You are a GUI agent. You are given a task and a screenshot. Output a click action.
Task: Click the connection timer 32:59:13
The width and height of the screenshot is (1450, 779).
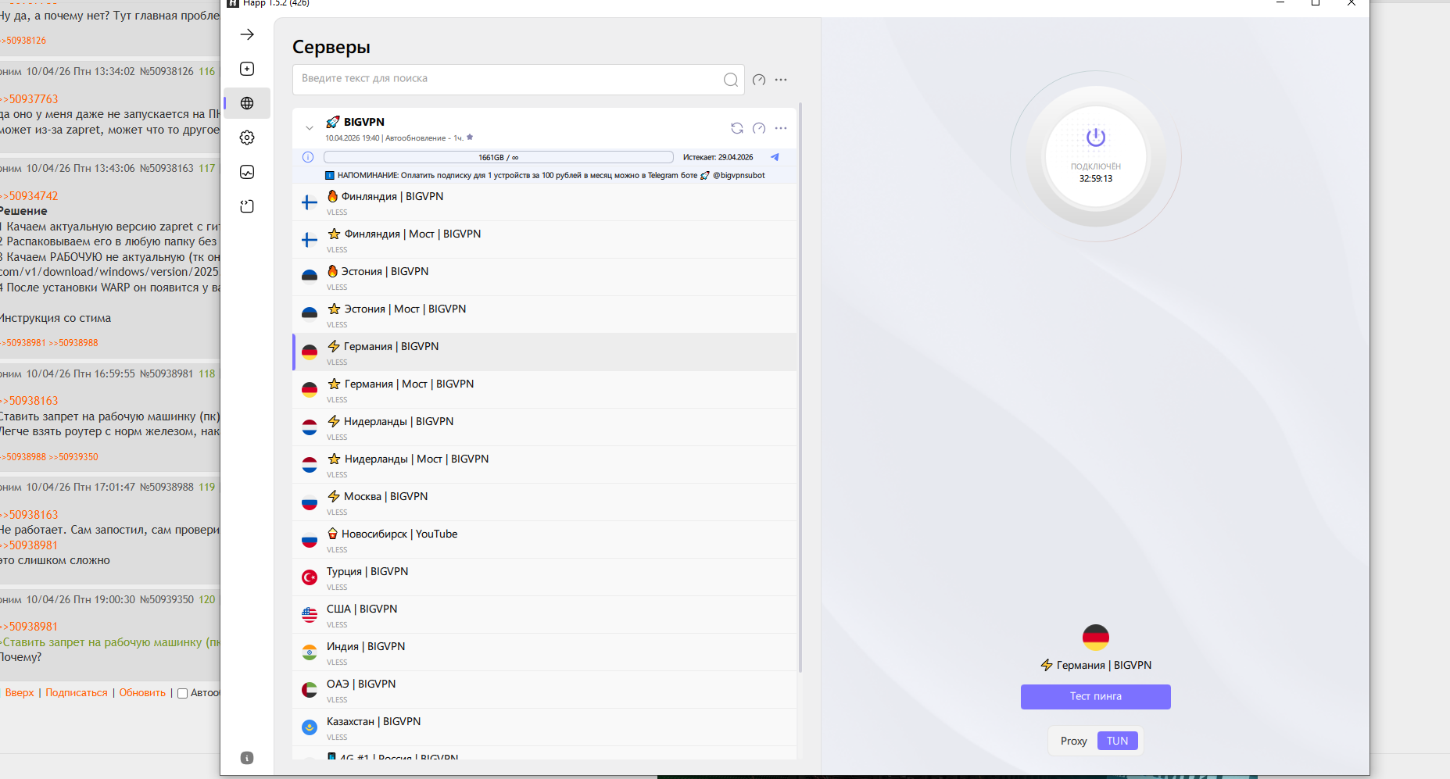(1096, 179)
